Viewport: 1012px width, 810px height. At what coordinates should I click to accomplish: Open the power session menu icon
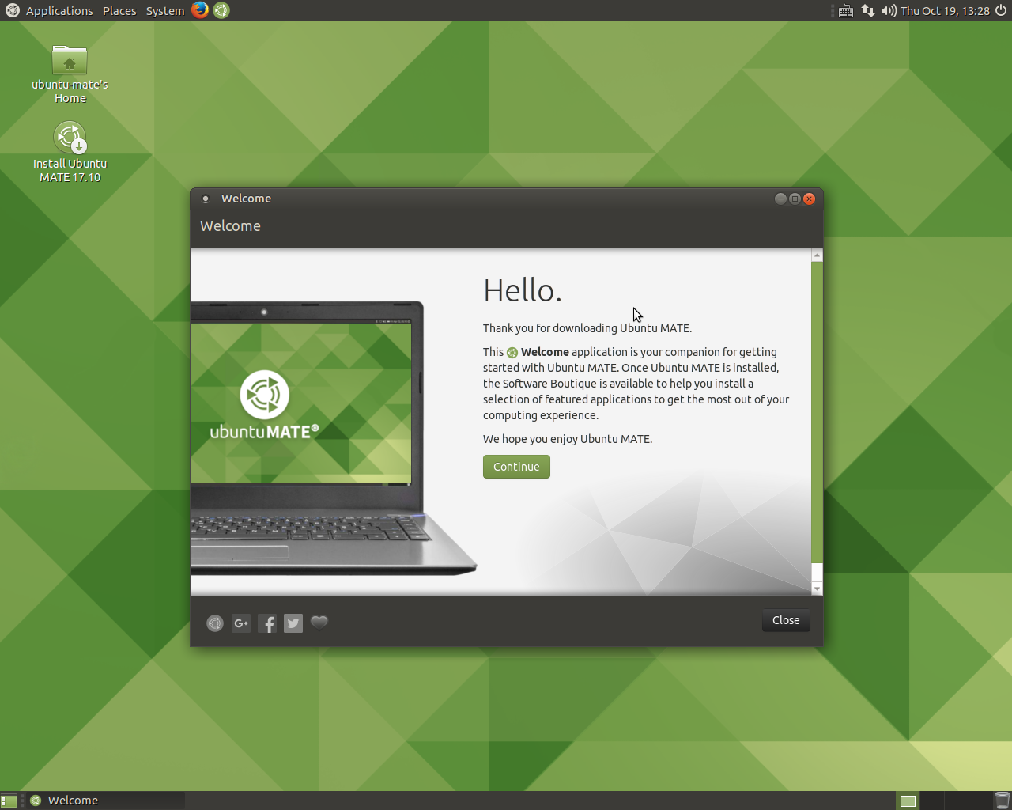(1001, 10)
